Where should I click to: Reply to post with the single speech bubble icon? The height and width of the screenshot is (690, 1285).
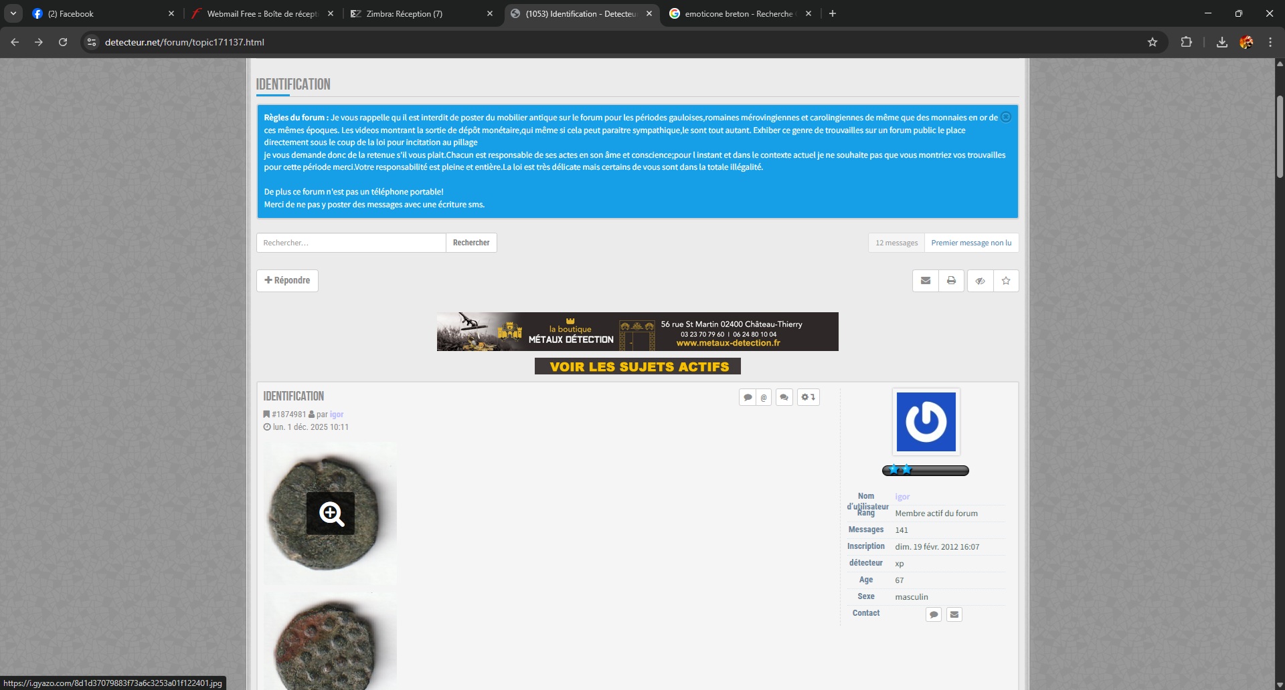click(748, 397)
